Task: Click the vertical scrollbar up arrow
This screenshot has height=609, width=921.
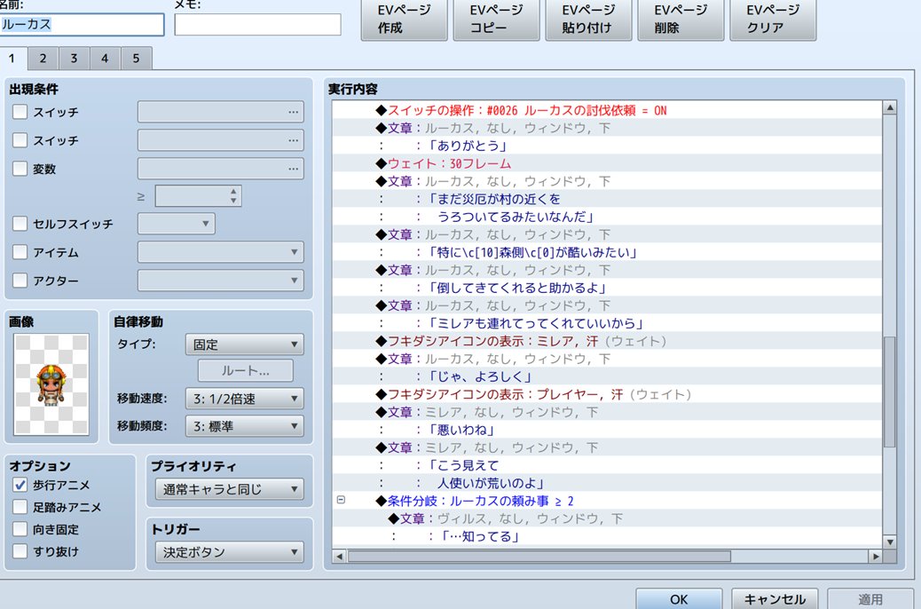Action: tap(890, 107)
